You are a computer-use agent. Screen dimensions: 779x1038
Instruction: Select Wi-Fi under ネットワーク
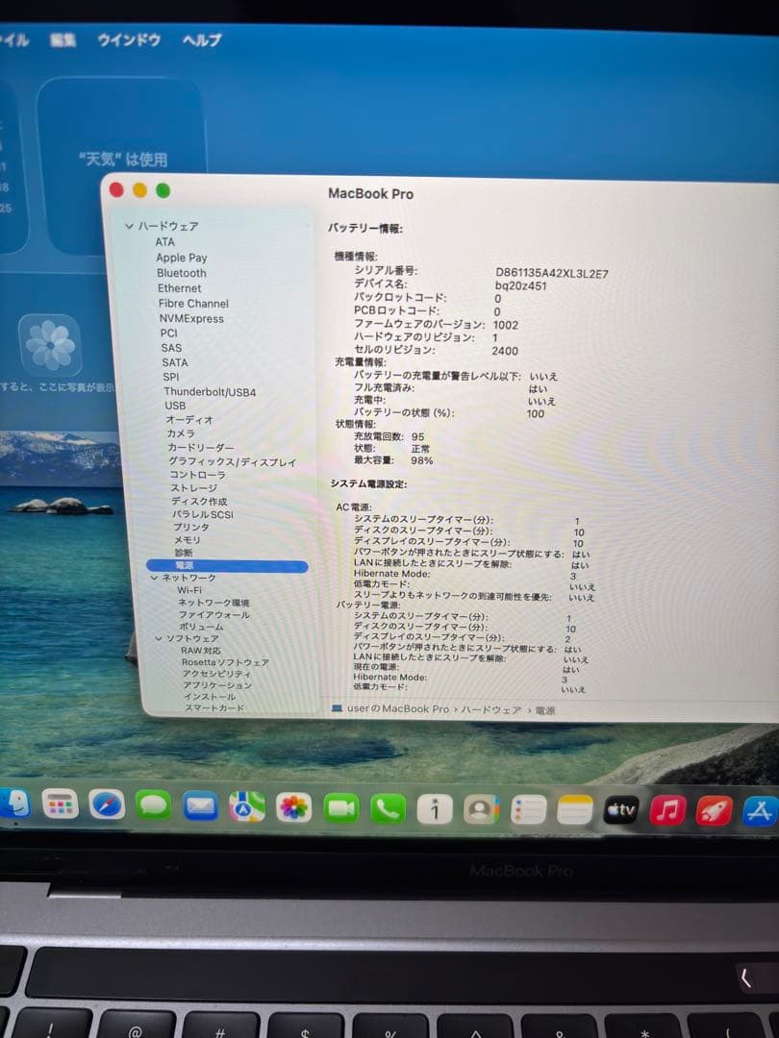click(x=189, y=590)
